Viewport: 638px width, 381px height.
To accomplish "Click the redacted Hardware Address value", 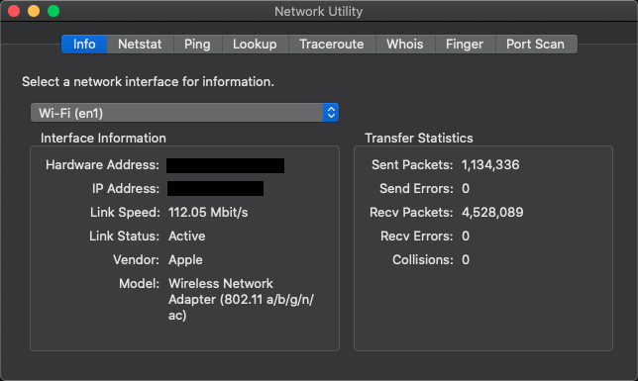I will pos(226,165).
